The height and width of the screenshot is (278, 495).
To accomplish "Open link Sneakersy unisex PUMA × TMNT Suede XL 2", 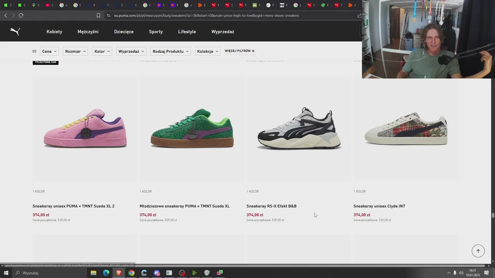I will [x=73, y=206].
